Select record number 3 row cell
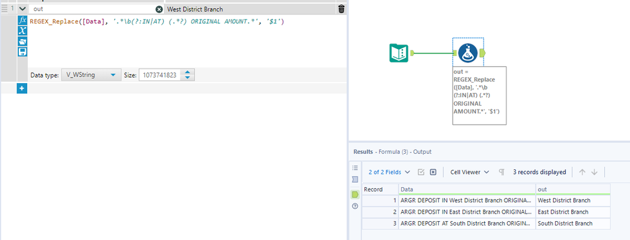This screenshot has height=240, width=630. [x=380, y=224]
